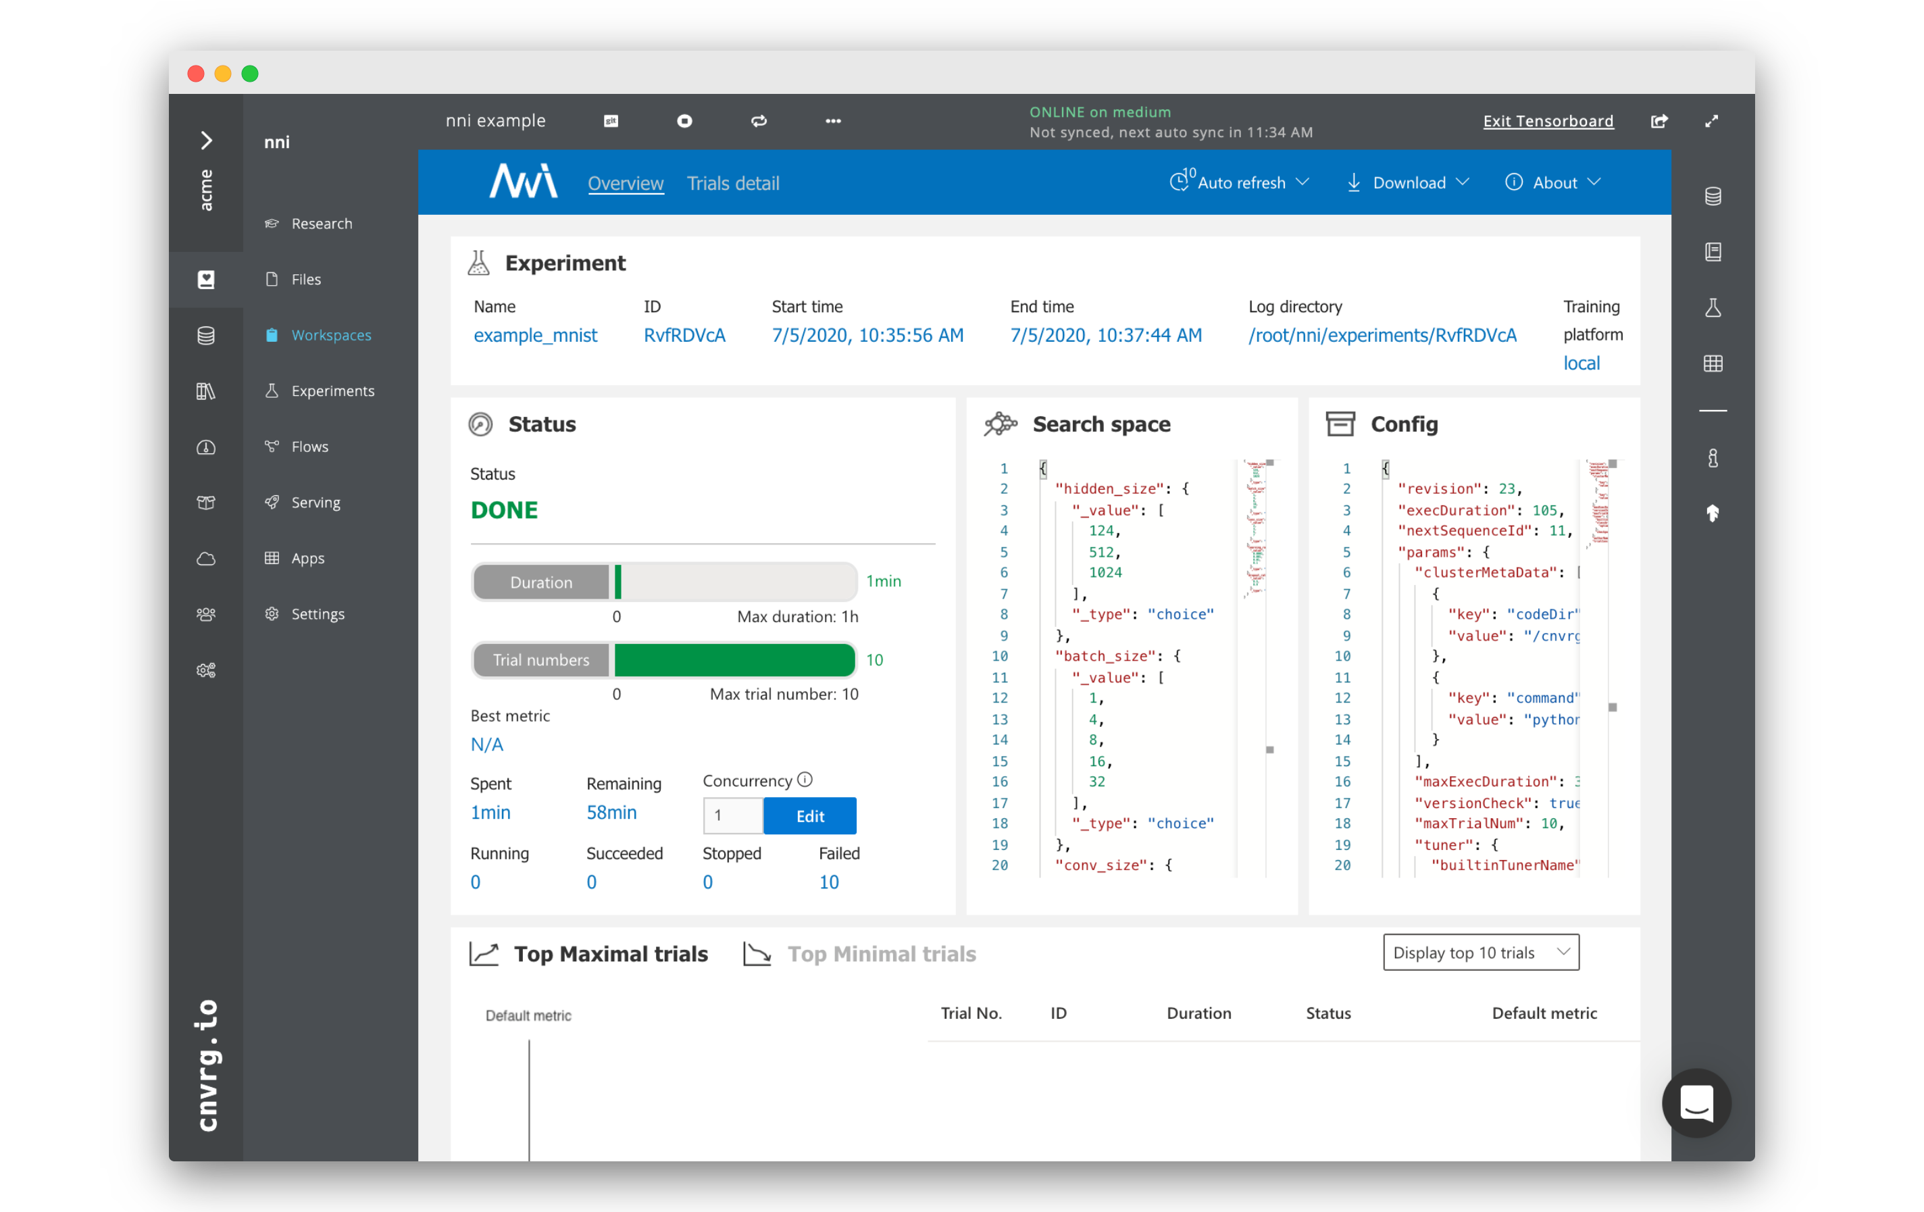
Task: Click the Config editor scrollbar
Action: [x=1613, y=668]
